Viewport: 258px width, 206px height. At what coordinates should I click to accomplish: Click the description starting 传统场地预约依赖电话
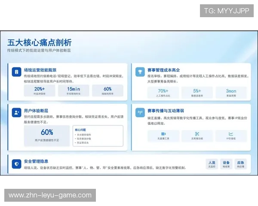click(74, 79)
